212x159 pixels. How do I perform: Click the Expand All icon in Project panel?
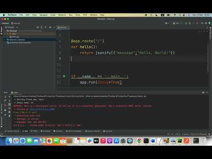tap(42, 27)
